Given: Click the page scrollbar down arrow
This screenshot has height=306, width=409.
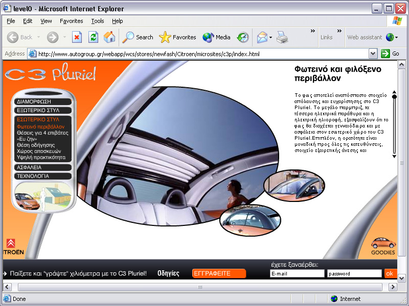Looking at the screenshot, I should point(402,278).
